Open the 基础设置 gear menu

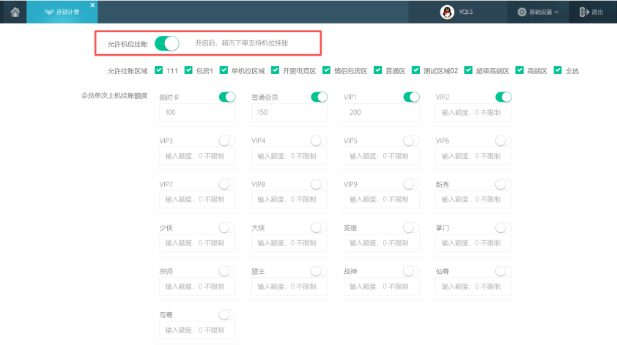pyautogui.click(x=538, y=12)
